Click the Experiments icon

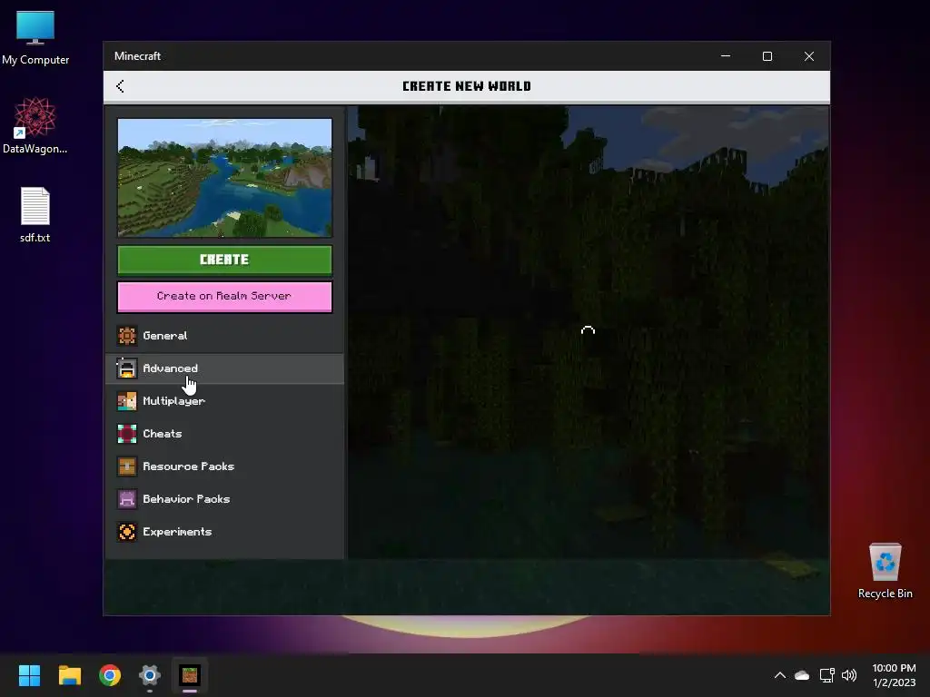(126, 532)
